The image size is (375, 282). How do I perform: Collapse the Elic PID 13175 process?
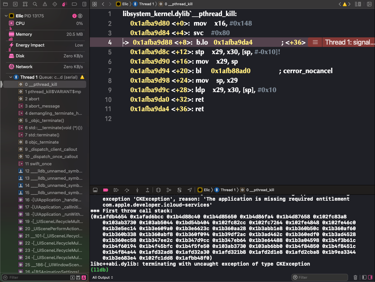(6, 16)
